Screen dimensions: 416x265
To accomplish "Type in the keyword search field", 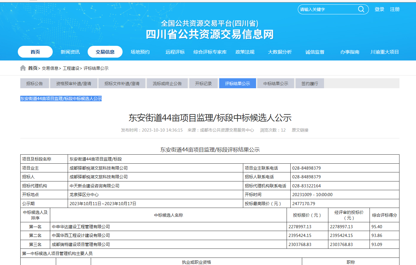I will 327,9.
